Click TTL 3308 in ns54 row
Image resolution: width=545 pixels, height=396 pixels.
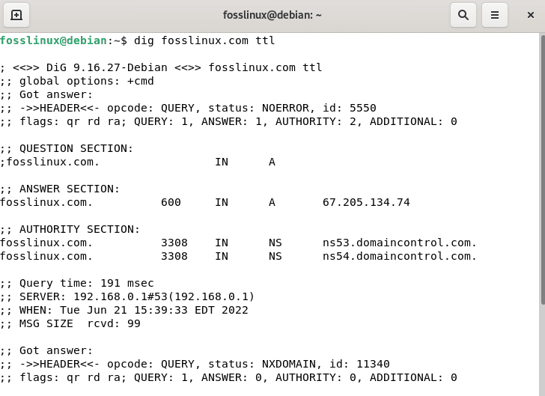coord(174,256)
